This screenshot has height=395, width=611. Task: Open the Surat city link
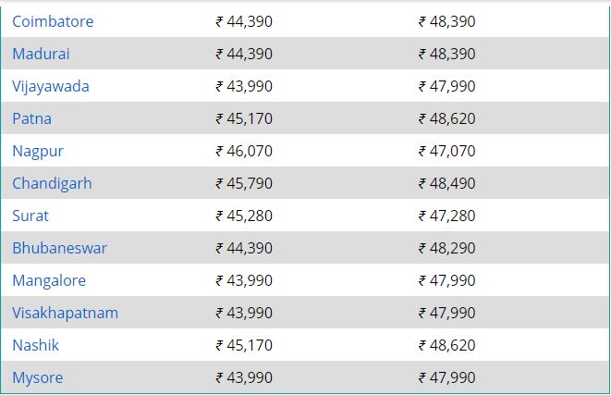pos(31,216)
